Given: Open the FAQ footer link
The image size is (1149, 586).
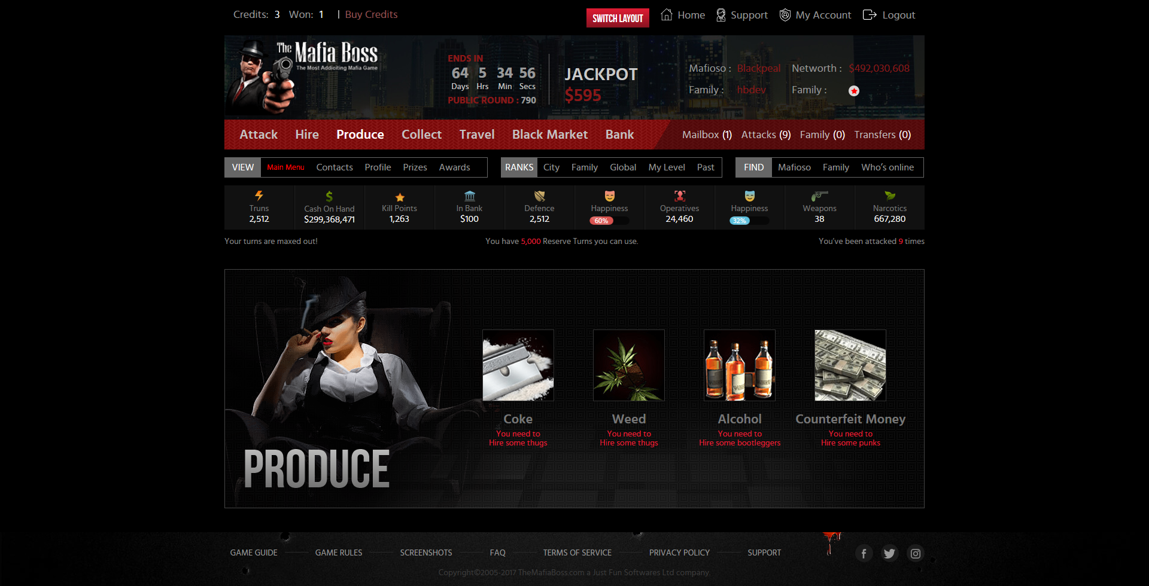Looking at the screenshot, I should click(497, 553).
